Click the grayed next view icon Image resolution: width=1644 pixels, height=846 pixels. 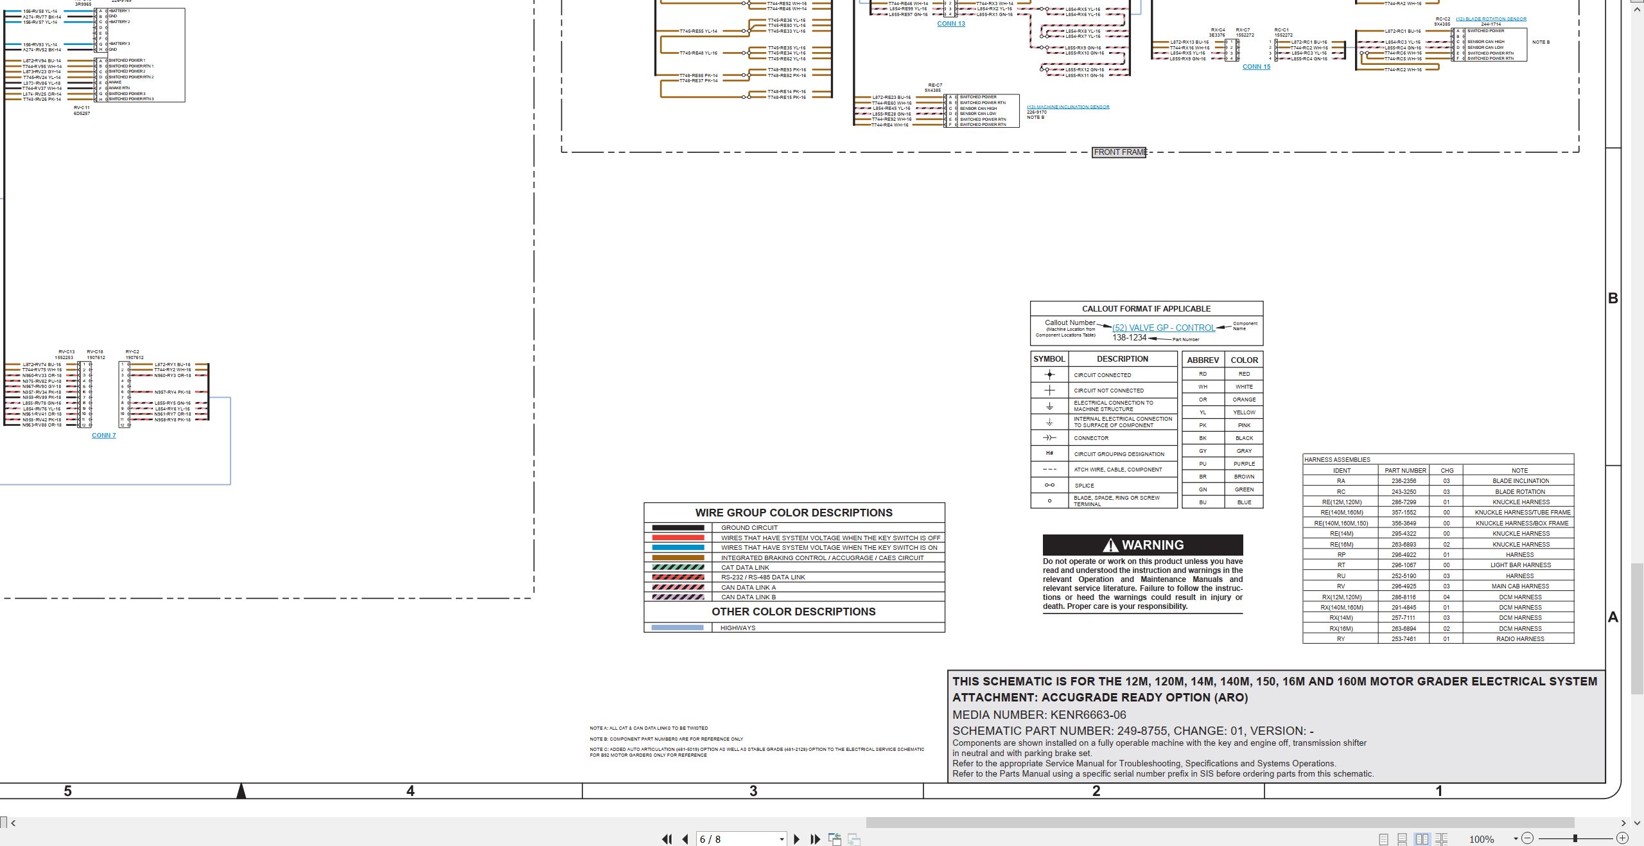tap(854, 839)
